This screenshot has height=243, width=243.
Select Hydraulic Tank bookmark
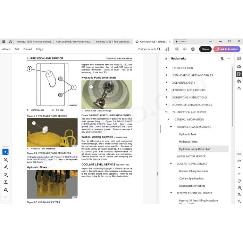pyautogui.click(x=187, y=134)
